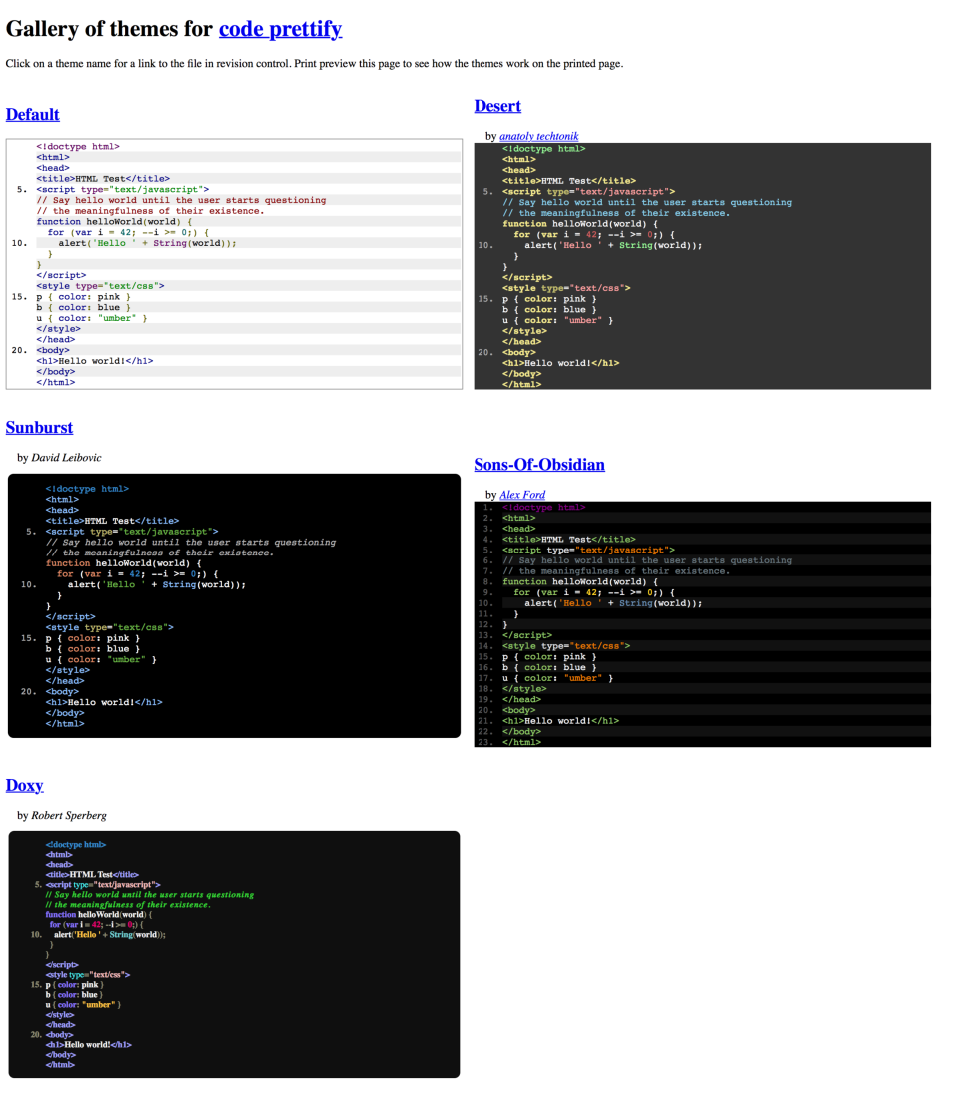965x1106 pixels.
Task: Click 'function helloWorld(world)' in Sons-Of-Obsidian sample
Action: point(580,581)
